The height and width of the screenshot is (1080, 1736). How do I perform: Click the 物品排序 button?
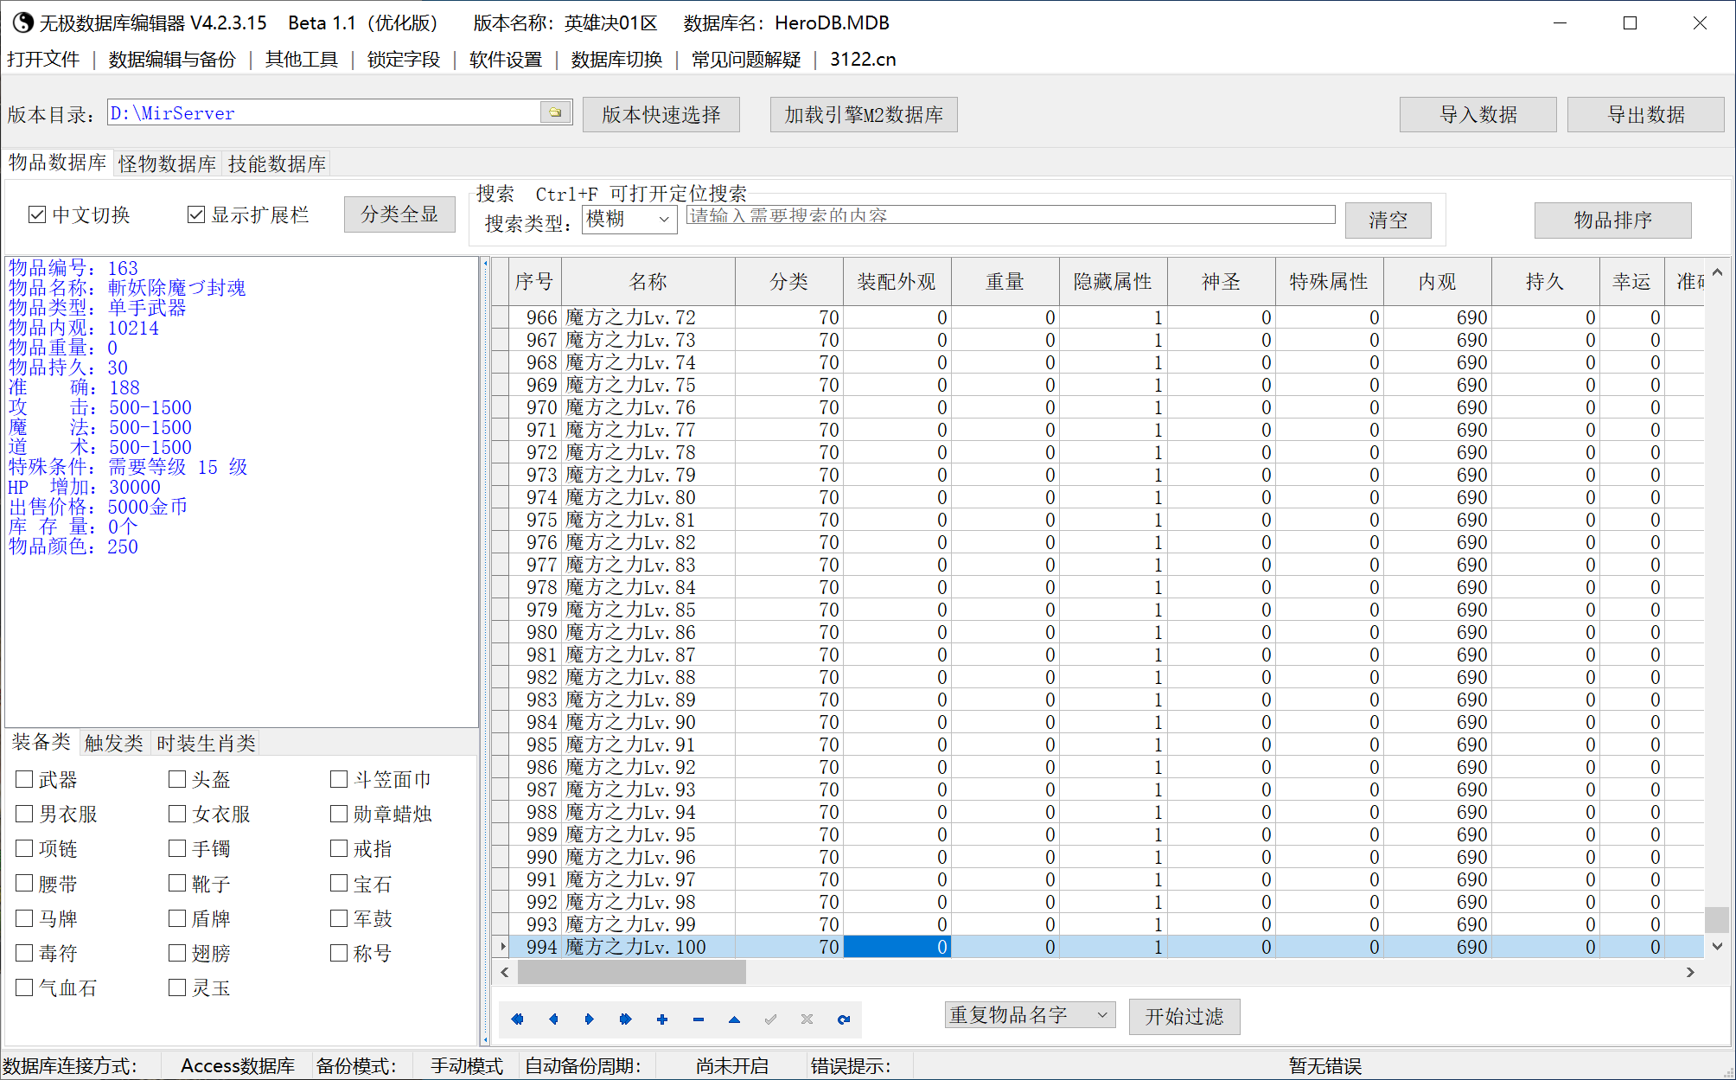click(x=1612, y=220)
